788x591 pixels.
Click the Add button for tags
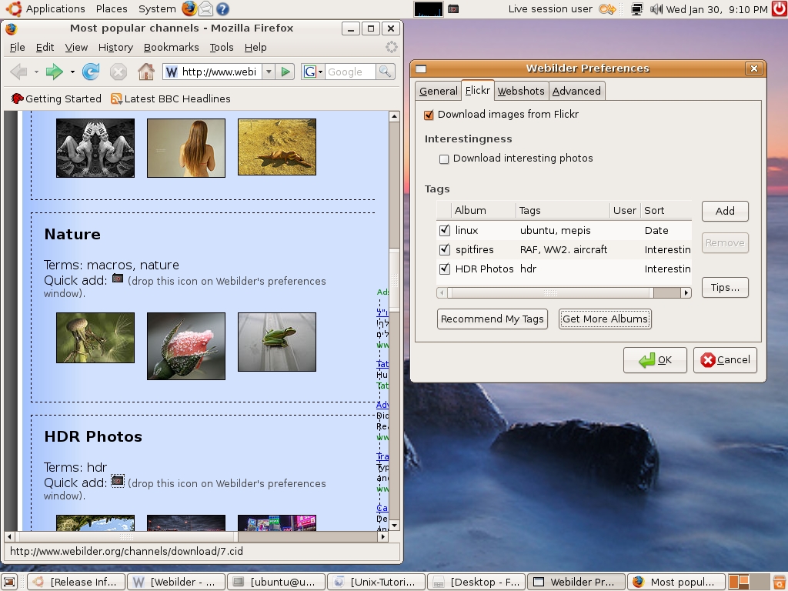pyautogui.click(x=725, y=211)
